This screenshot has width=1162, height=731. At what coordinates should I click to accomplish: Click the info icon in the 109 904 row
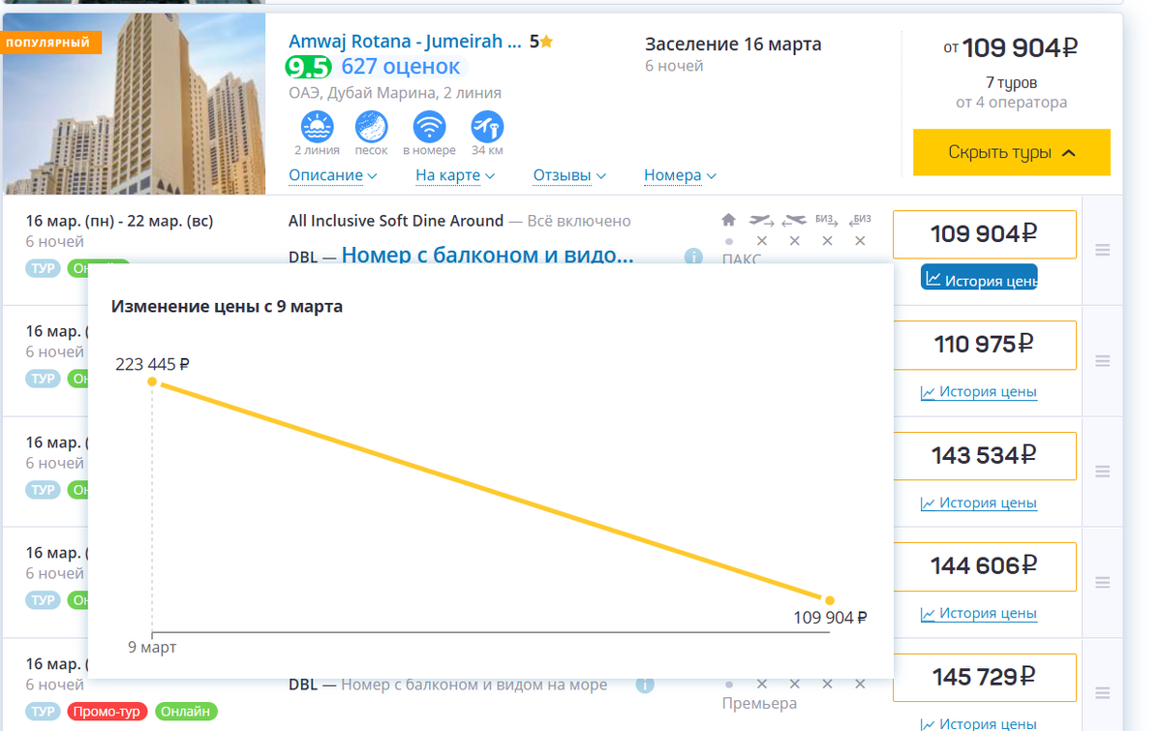pyautogui.click(x=693, y=258)
